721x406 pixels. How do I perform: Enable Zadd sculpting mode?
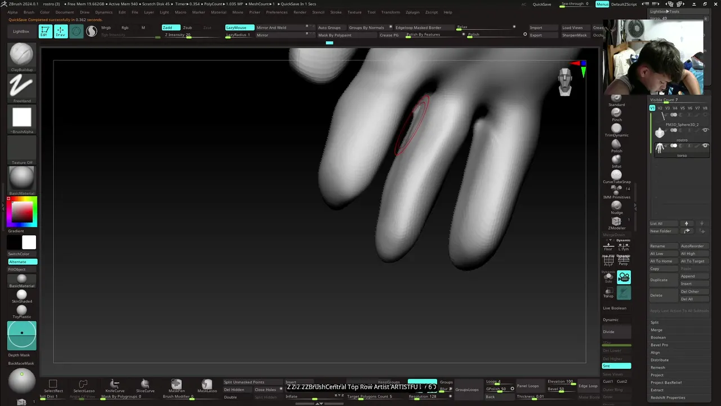click(x=171, y=28)
